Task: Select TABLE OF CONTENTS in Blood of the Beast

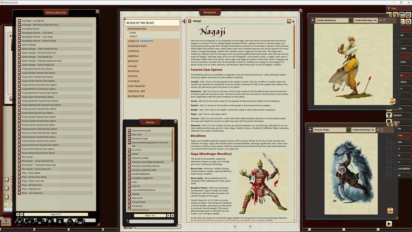Action: click(140, 41)
